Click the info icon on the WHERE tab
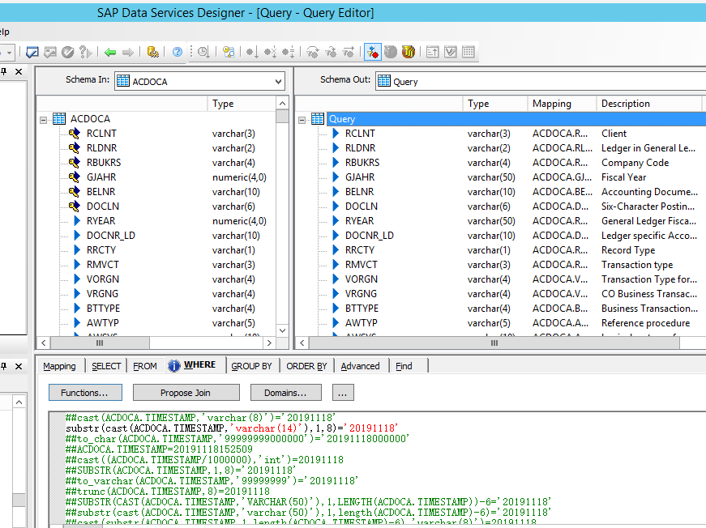706x528 pixels. [173, 365]
